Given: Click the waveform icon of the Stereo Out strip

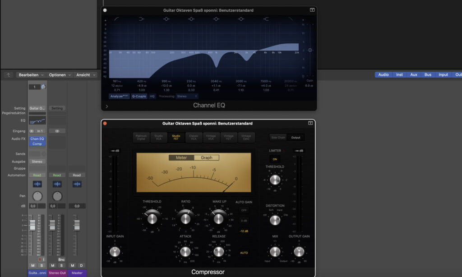Looking at the screenshot, I should tap(57, 184).
